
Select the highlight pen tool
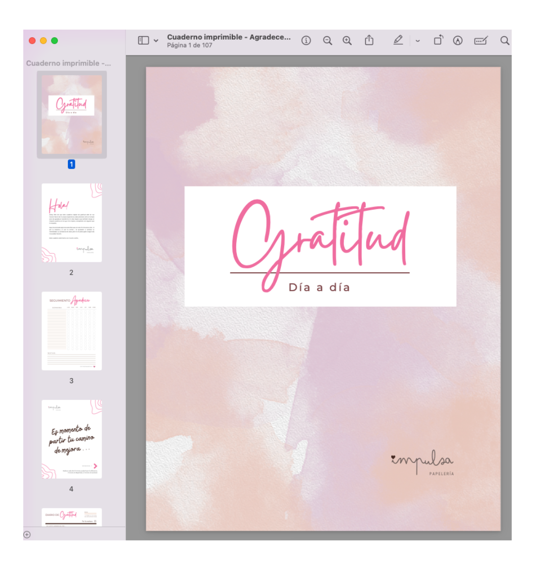click(398, 41)
